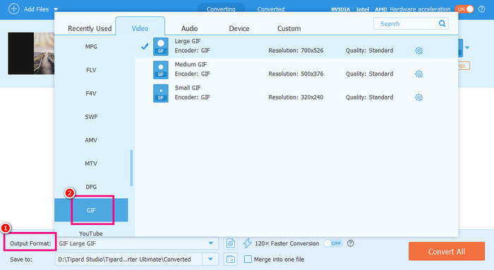Expand dropdown arrow behind panel at right
The height and width of the screenshot is (270, 494).
pyautogui.click(x=467, y=48)
